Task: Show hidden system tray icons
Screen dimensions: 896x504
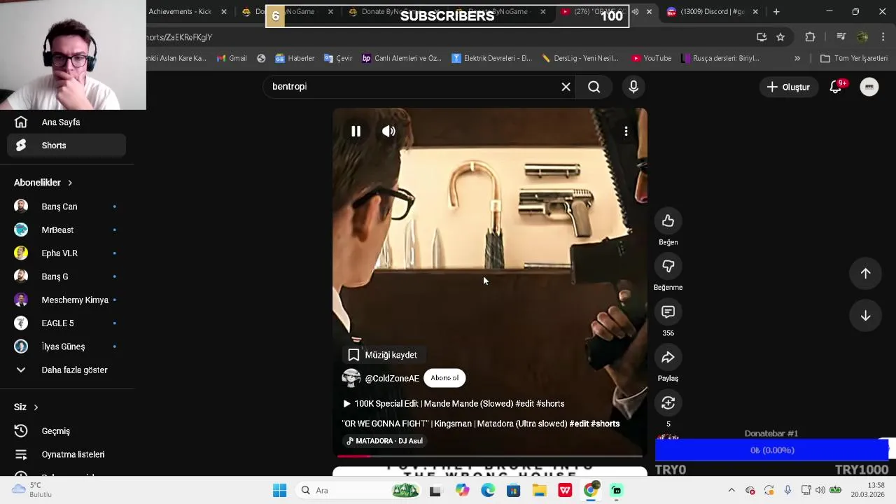Action: pyautogui.click(x=731, y=491)
